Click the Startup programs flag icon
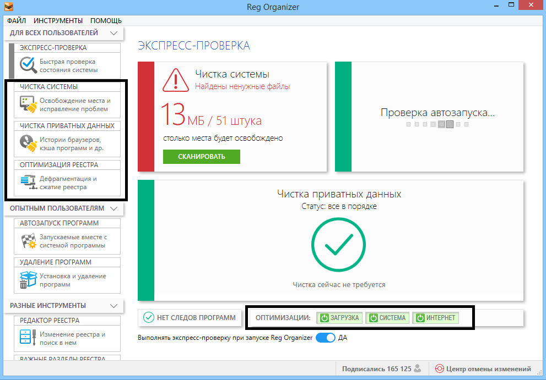The image size is (546, 380). point(28,241)
